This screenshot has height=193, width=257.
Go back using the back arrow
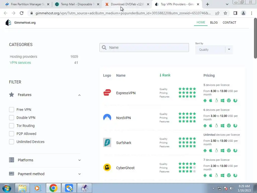tap(6, 13)
